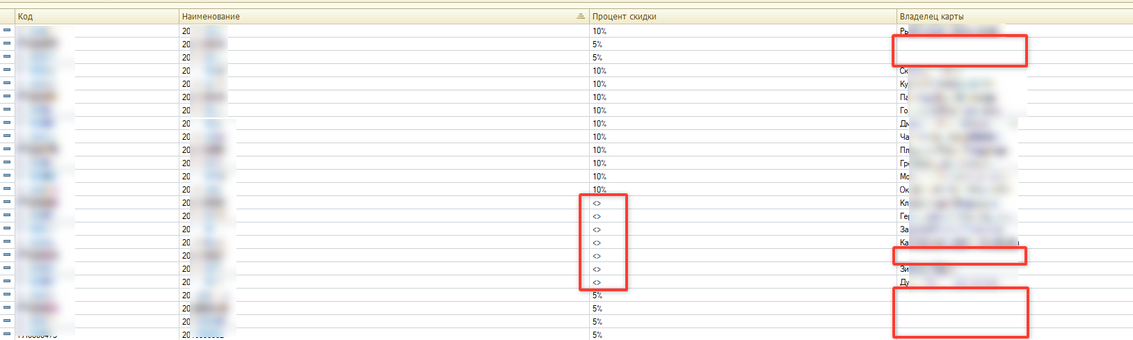This screenshot has height=340, width=1133.
Task: Select the <> discount cell for owner За
Action: coord(744,229)
